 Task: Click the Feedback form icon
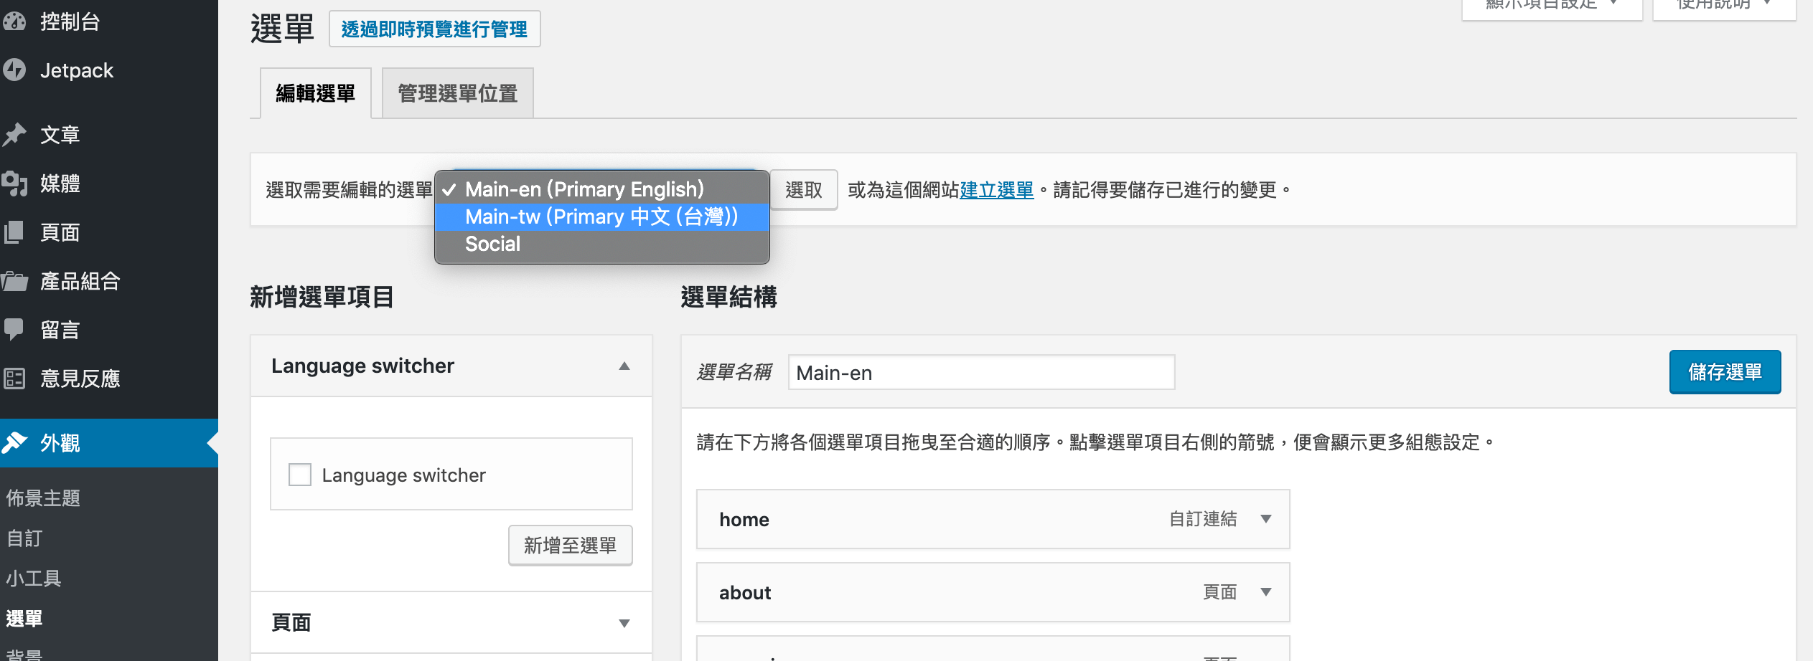(x=14, y=379)
